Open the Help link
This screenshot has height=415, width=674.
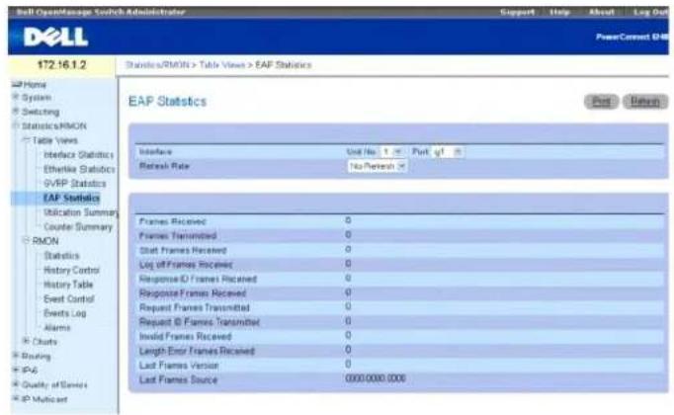pyautogui.click(x=559, y=12)
